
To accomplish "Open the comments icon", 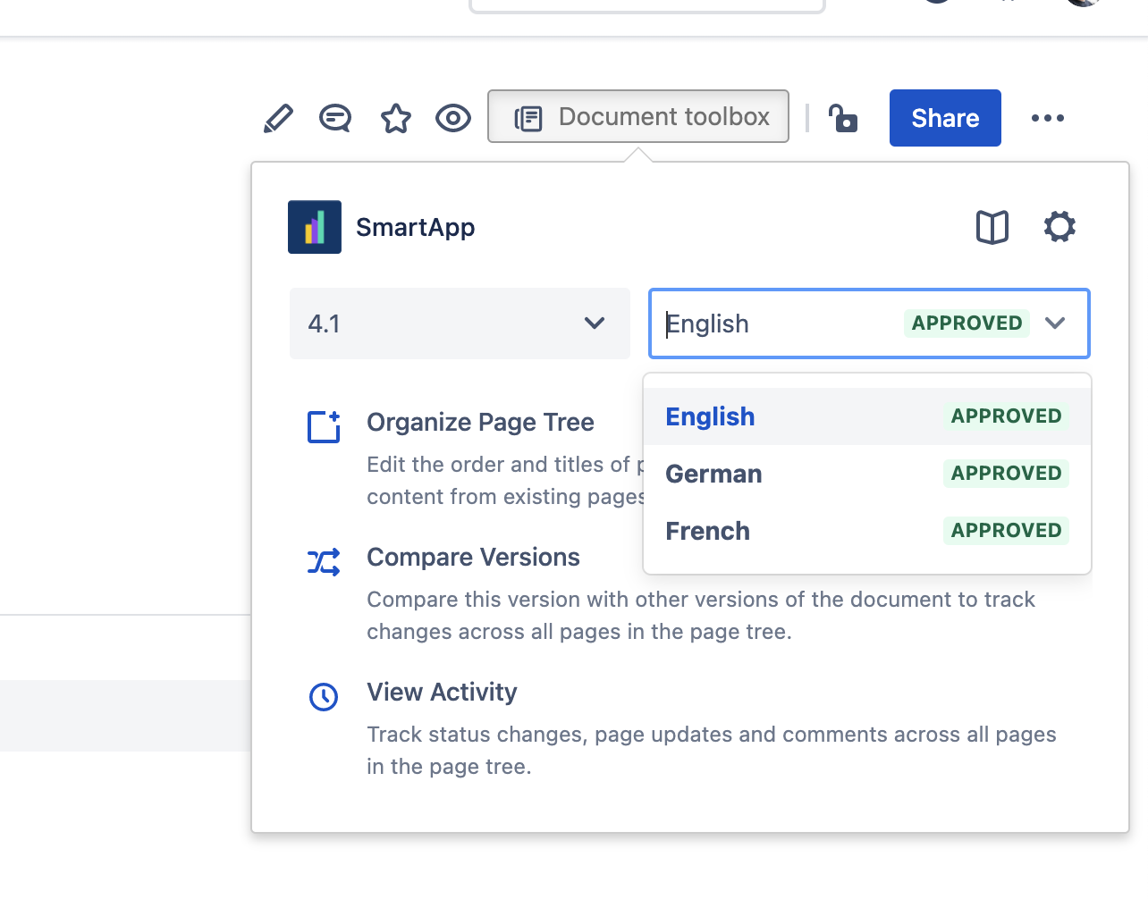I will [335, 117].
